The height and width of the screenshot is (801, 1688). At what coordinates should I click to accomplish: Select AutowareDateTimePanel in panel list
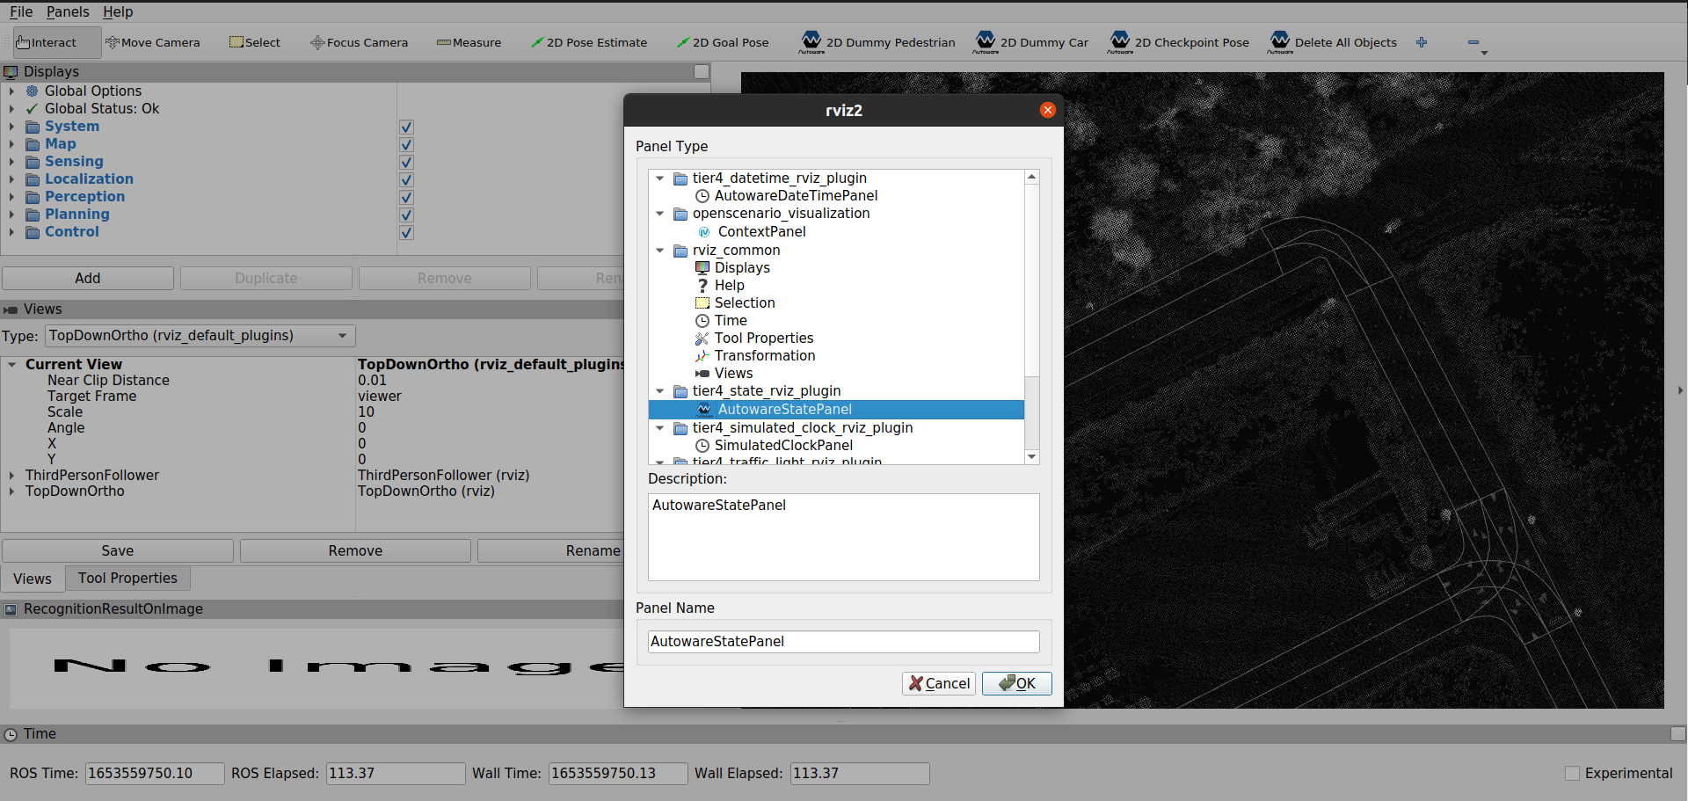point(796,196)
